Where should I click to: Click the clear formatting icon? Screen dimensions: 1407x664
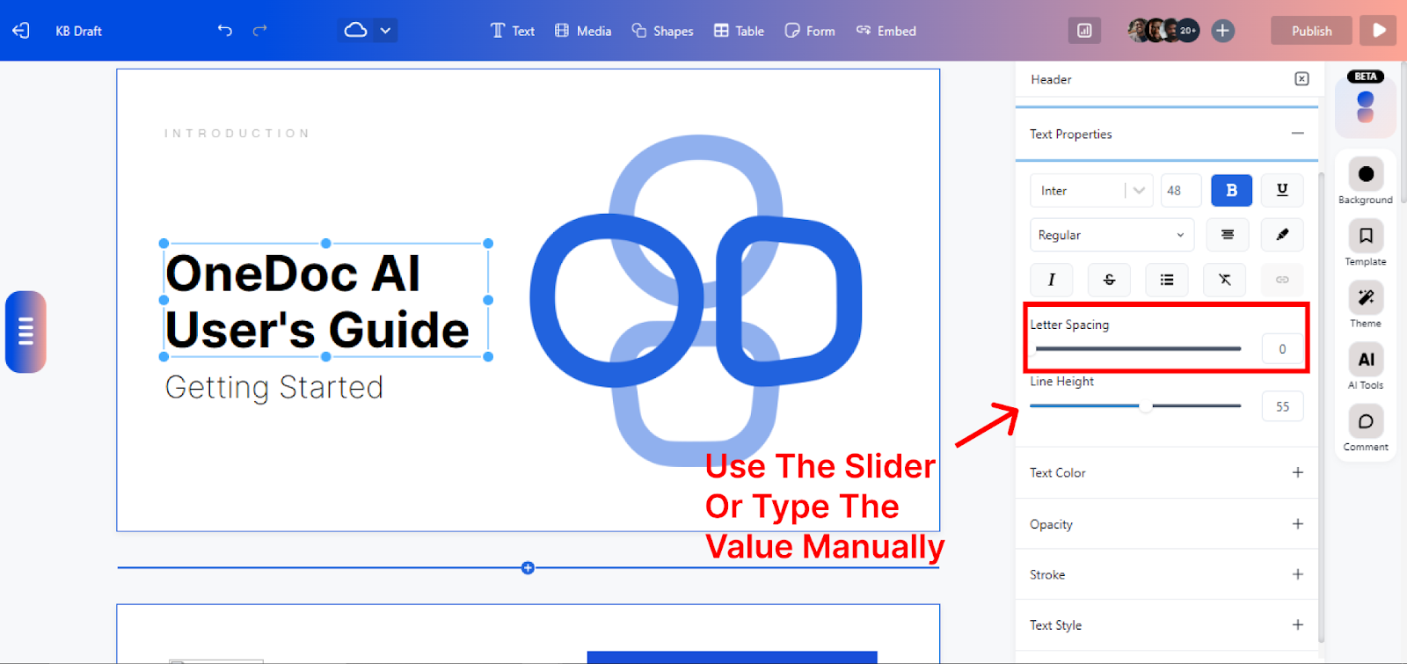1224,280
